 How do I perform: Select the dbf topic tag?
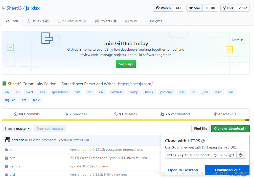24,100
